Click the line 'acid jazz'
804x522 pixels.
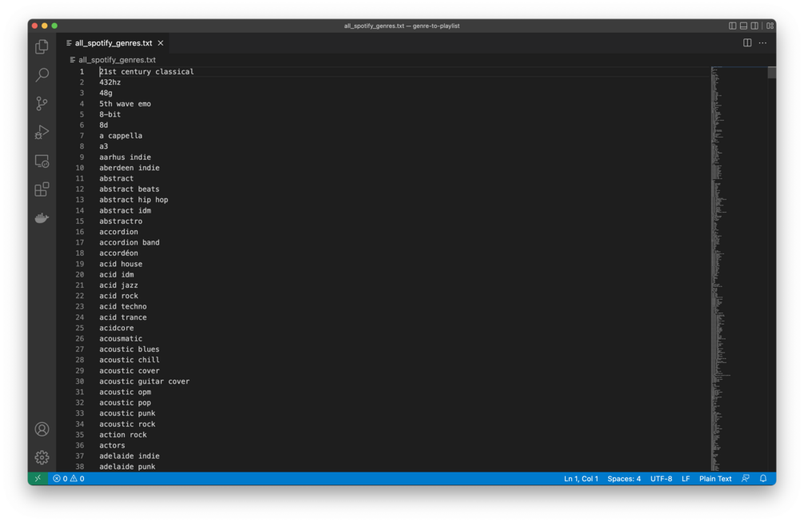click(118, 285)
